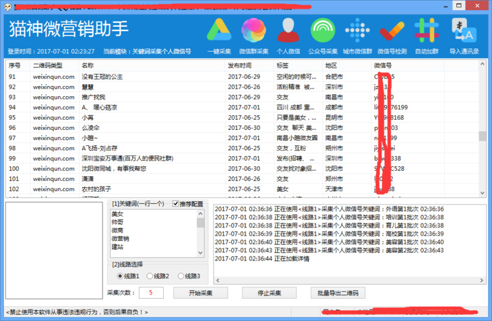Click log line for keyword 美容第2批次
Image resolution: width=492 pixels, height=321 pixels.
(329, 250)
